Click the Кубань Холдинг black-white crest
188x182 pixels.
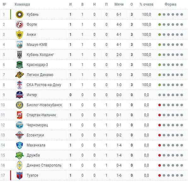click(x=20, y=55)
